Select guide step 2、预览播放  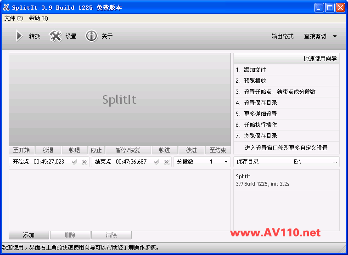[x=286, y=80]
